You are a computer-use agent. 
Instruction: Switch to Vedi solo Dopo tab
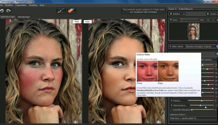click(24, 17)
